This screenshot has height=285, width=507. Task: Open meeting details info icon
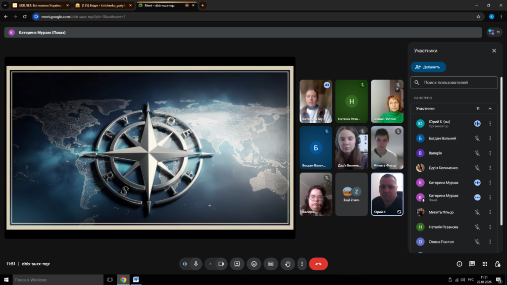point(459,264)
